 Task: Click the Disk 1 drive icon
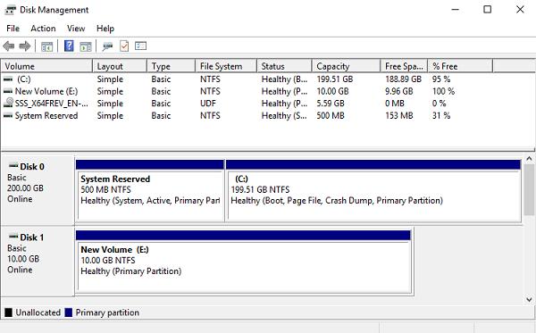[x=13, y=236]
